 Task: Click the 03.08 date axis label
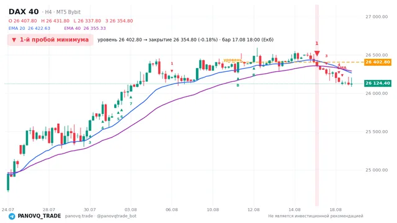pyautogui.click(x=131, y=209)
